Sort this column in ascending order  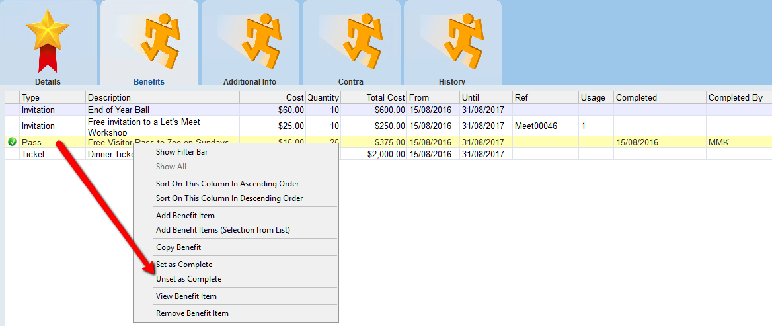point(227,184)
